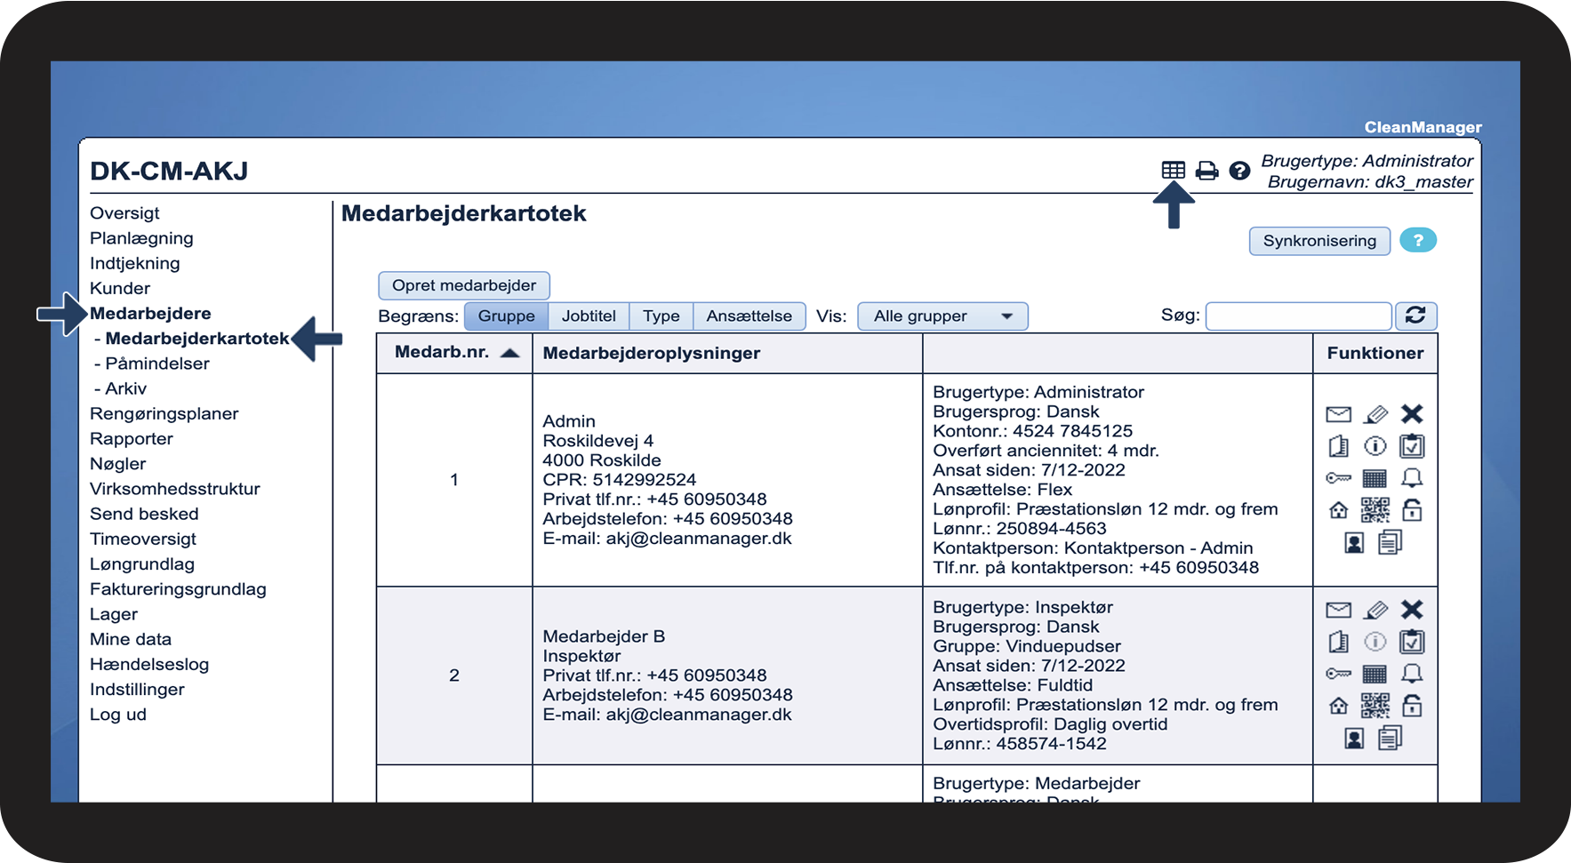The image size is (1571, 863).
Task: Delete Admin employee with the X icon
Action: [1412, 413]
